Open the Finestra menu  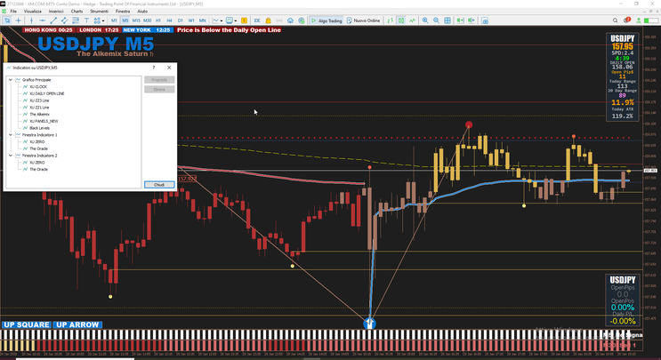pyautogui.click(x=123, y=12)
